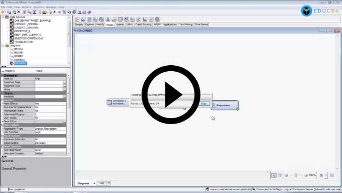Collapse the Data Sources tree folder
The height and width of the screenshot is (193, 342).
click(2, 17)
